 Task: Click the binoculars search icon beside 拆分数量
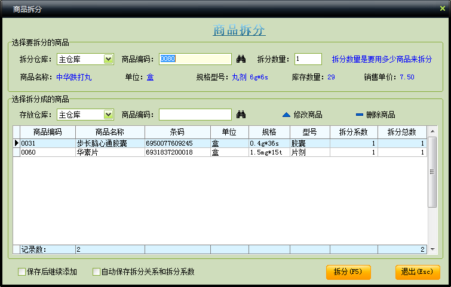pyautogui.click(x=241, y=59)
